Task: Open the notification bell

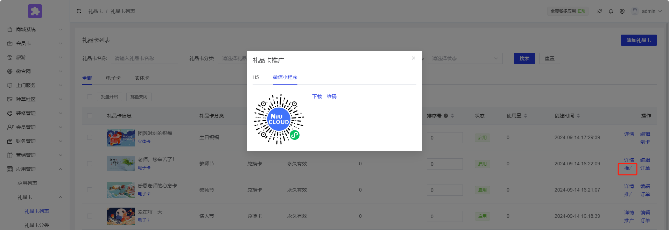Action: 611,11
